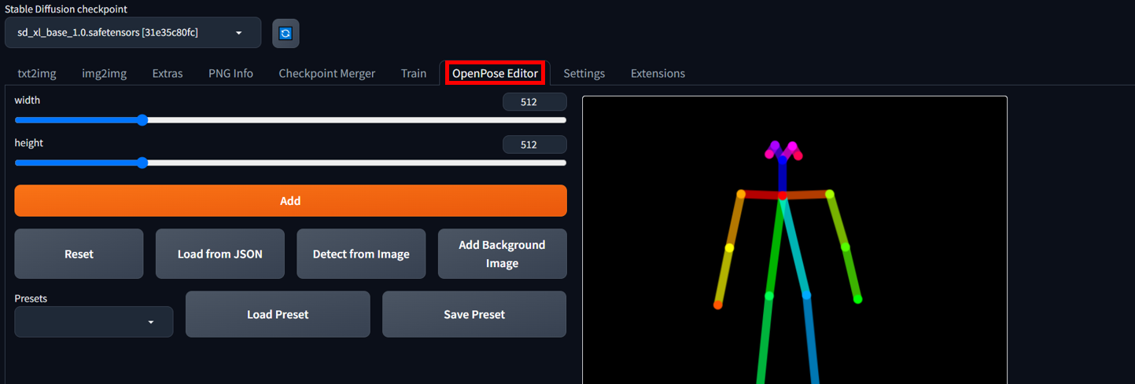Open the Extensions tab
Image resolution: width=1135 pixels, height=384 pixels.
[x=658, y=73]
